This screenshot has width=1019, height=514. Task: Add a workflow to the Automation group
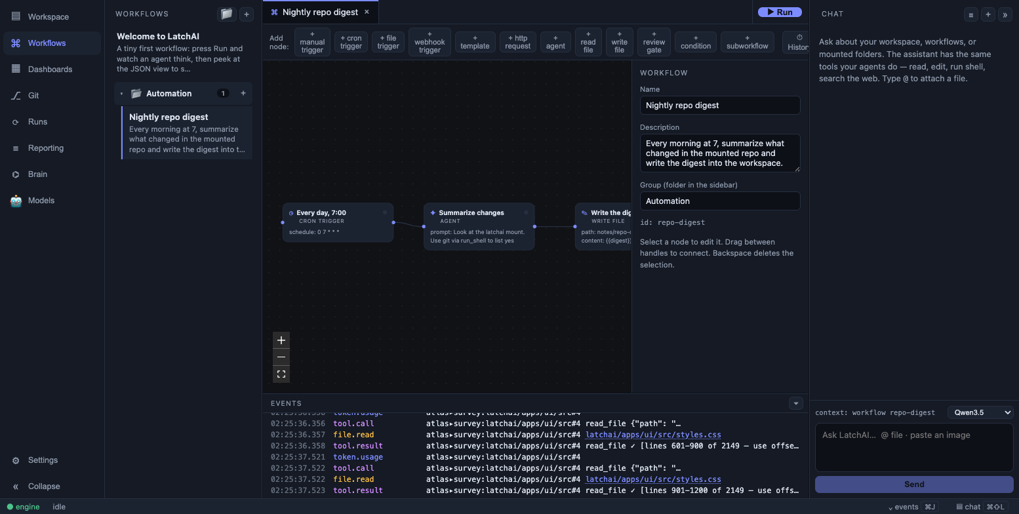(243, 93)
